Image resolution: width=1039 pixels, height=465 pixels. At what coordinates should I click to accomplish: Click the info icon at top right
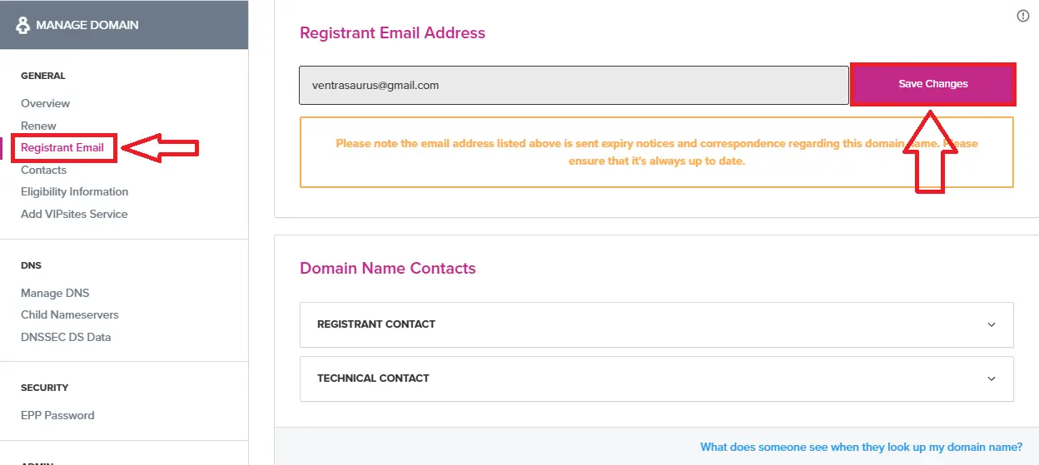pos(1023,17)
